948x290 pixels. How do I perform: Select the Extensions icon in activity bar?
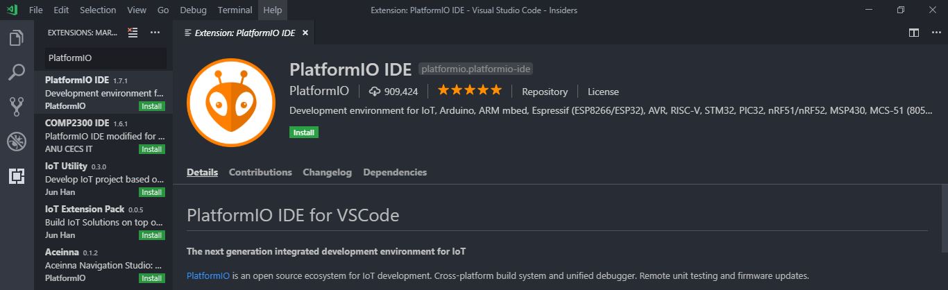coord(16,176)
